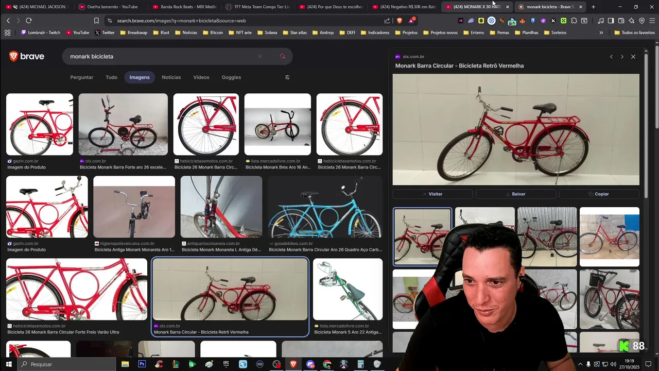Open the Bitcoin bookmarks folder

tap(213, 32)
